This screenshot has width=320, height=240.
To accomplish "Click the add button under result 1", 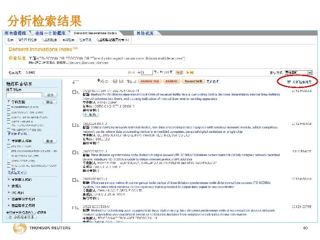I will tap(91, 115).
